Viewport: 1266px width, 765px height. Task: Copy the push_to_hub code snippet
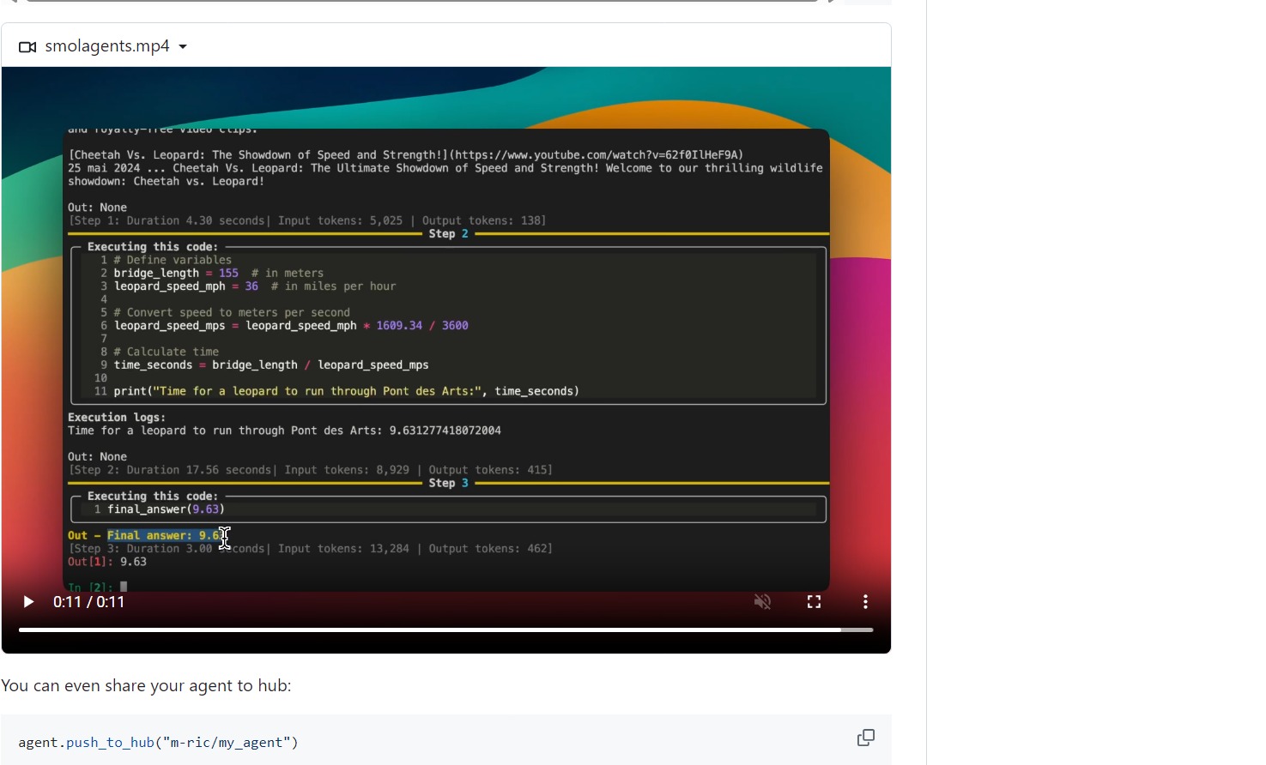pos(865,738)
